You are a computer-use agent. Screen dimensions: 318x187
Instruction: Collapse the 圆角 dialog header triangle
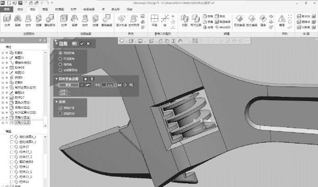tap(56, 43)
